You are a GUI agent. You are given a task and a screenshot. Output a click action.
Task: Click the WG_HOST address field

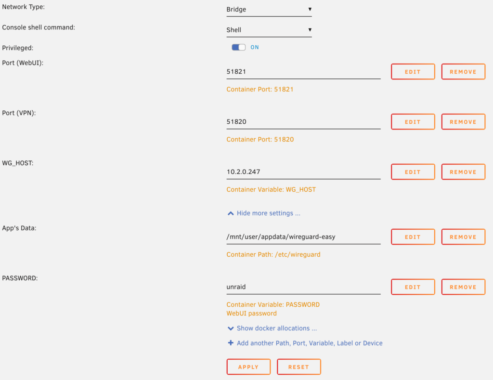click(303, 172)
